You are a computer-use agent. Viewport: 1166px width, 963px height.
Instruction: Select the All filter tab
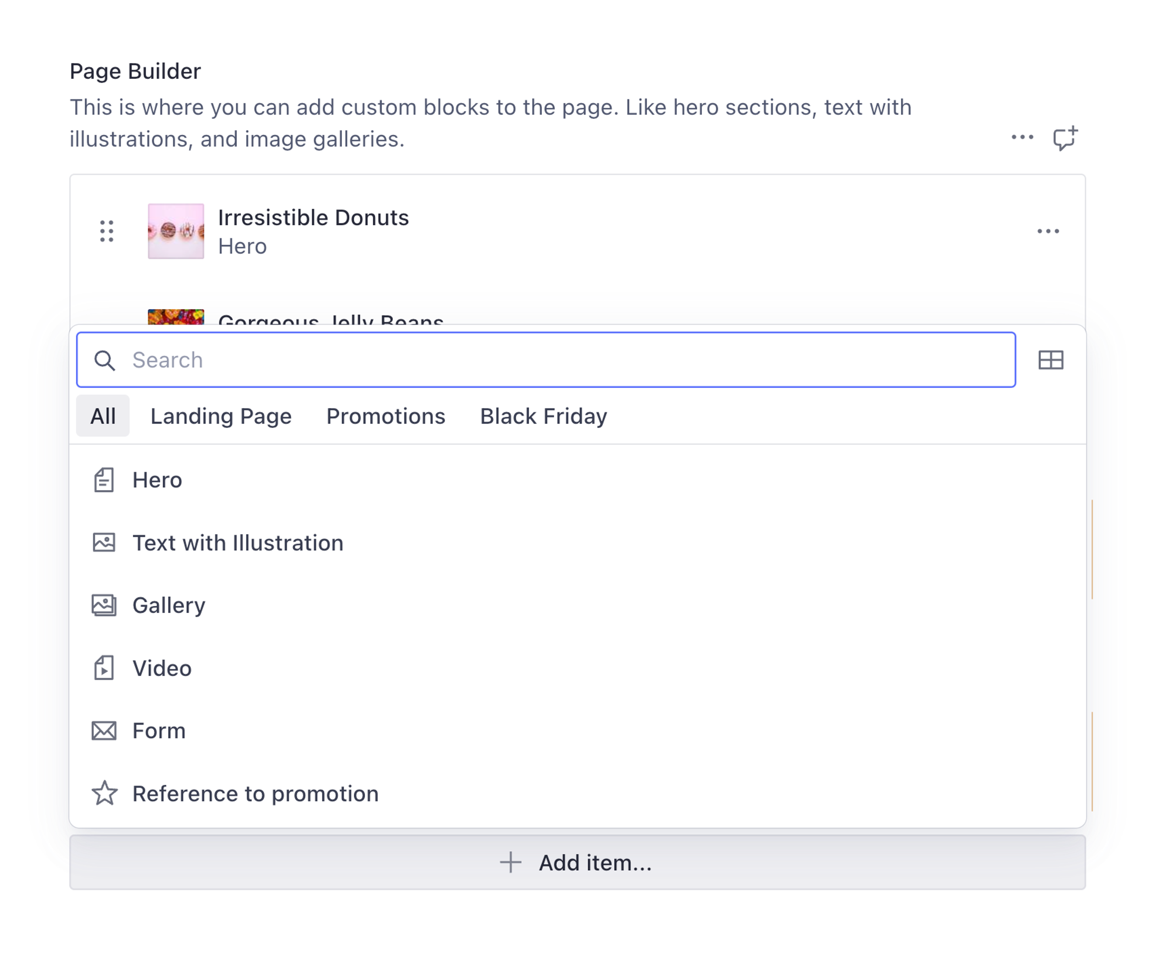click(103, 416)
